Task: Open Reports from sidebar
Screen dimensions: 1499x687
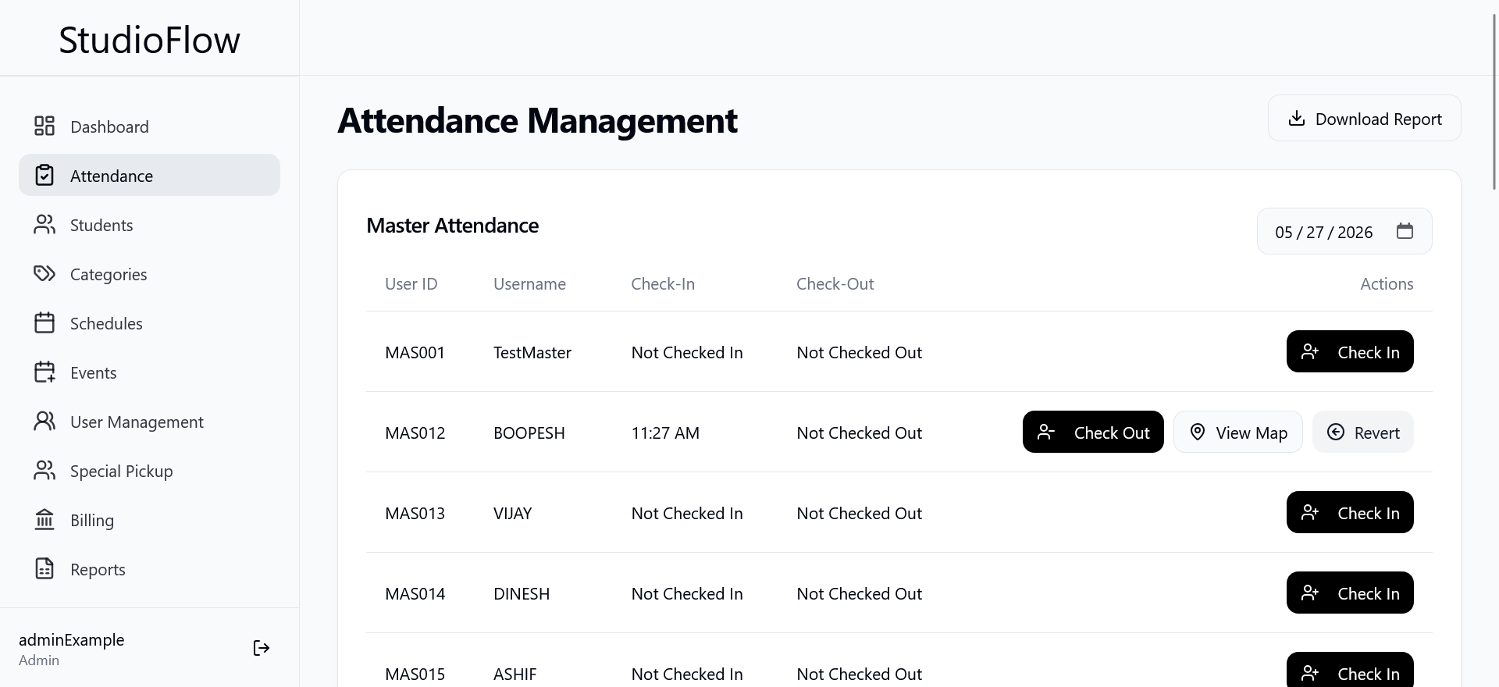Action: coord(149,568)
